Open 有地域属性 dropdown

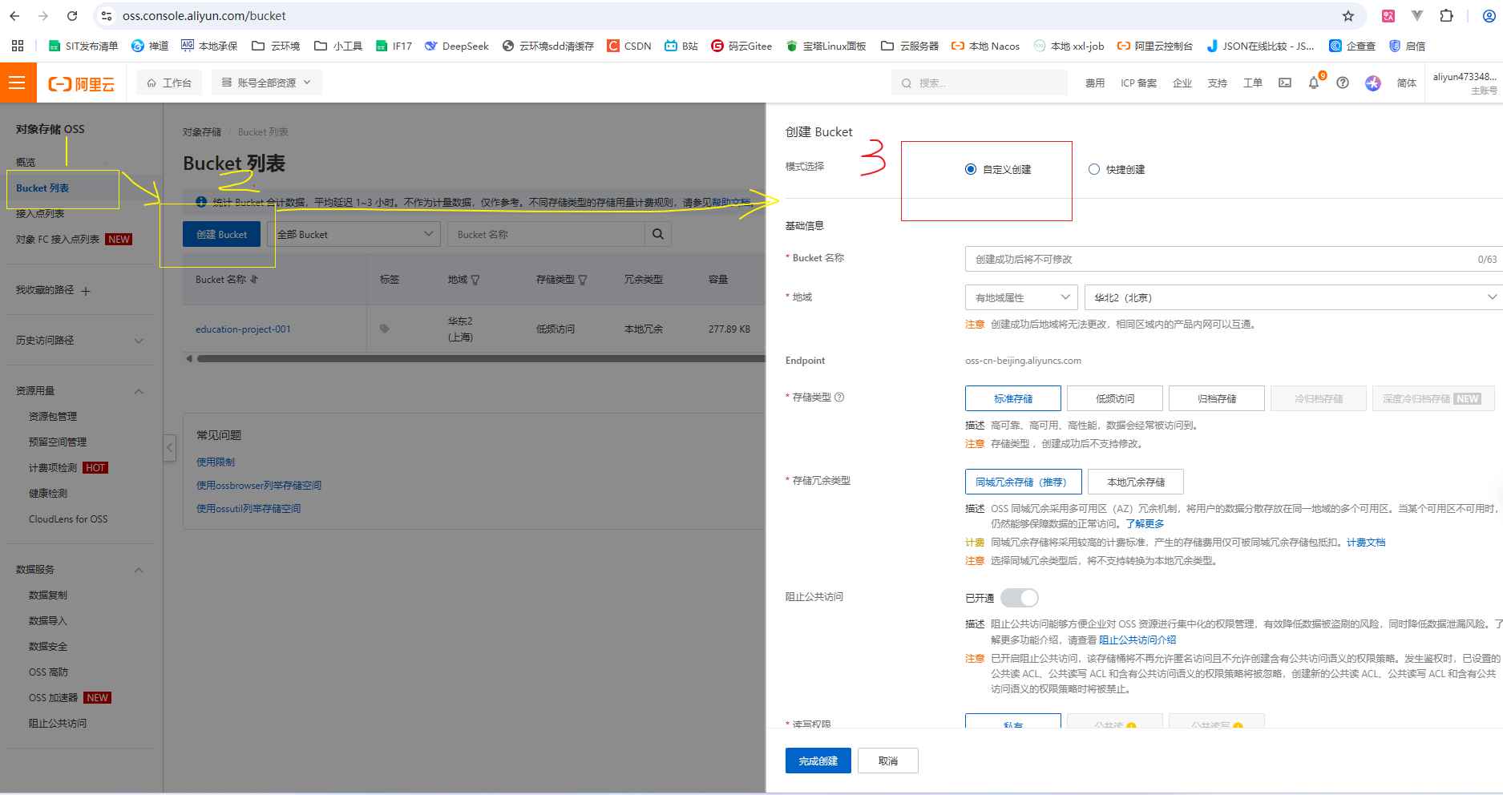click(1022, 297)
